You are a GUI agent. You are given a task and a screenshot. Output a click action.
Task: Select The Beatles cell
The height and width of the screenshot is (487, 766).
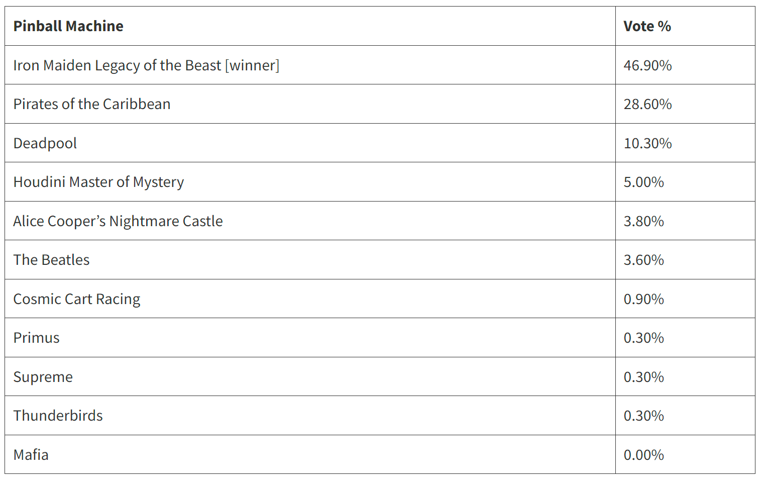[51, 260]
